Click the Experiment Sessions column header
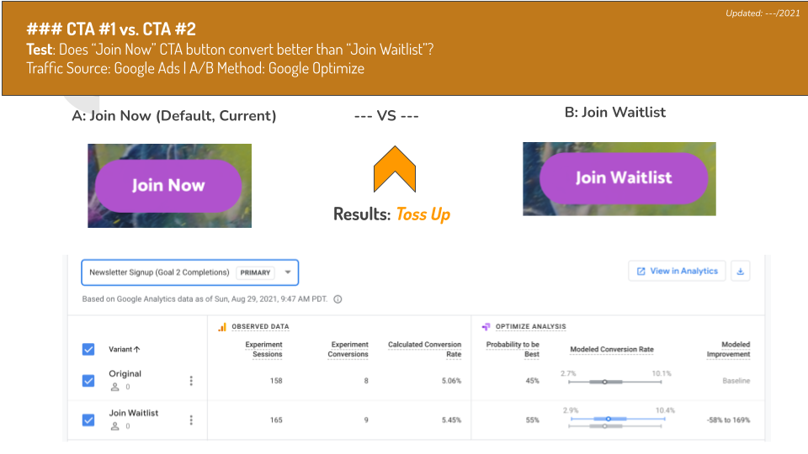Image resolution: width=808 pixels, height=454 pixels. pos(263,350)
